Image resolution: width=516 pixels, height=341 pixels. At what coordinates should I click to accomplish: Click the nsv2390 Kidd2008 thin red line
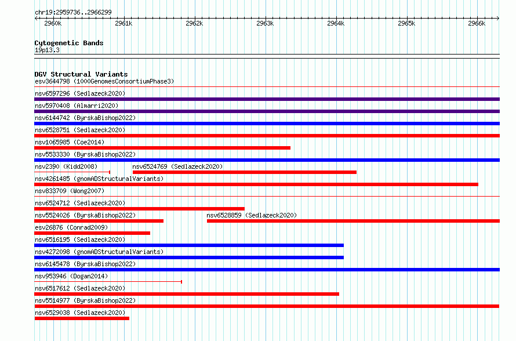[72, 172]
